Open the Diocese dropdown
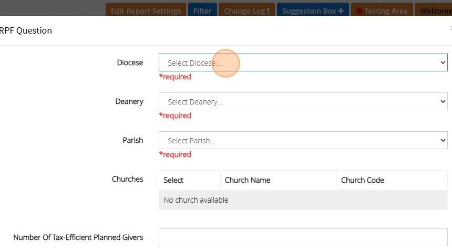The width and height of the screenshot is (452, 252). [303, 62]
